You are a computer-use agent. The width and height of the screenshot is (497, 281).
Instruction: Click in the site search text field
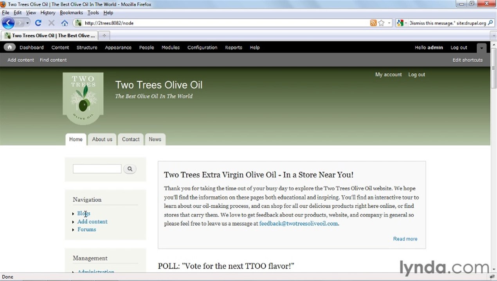(97, 169)
